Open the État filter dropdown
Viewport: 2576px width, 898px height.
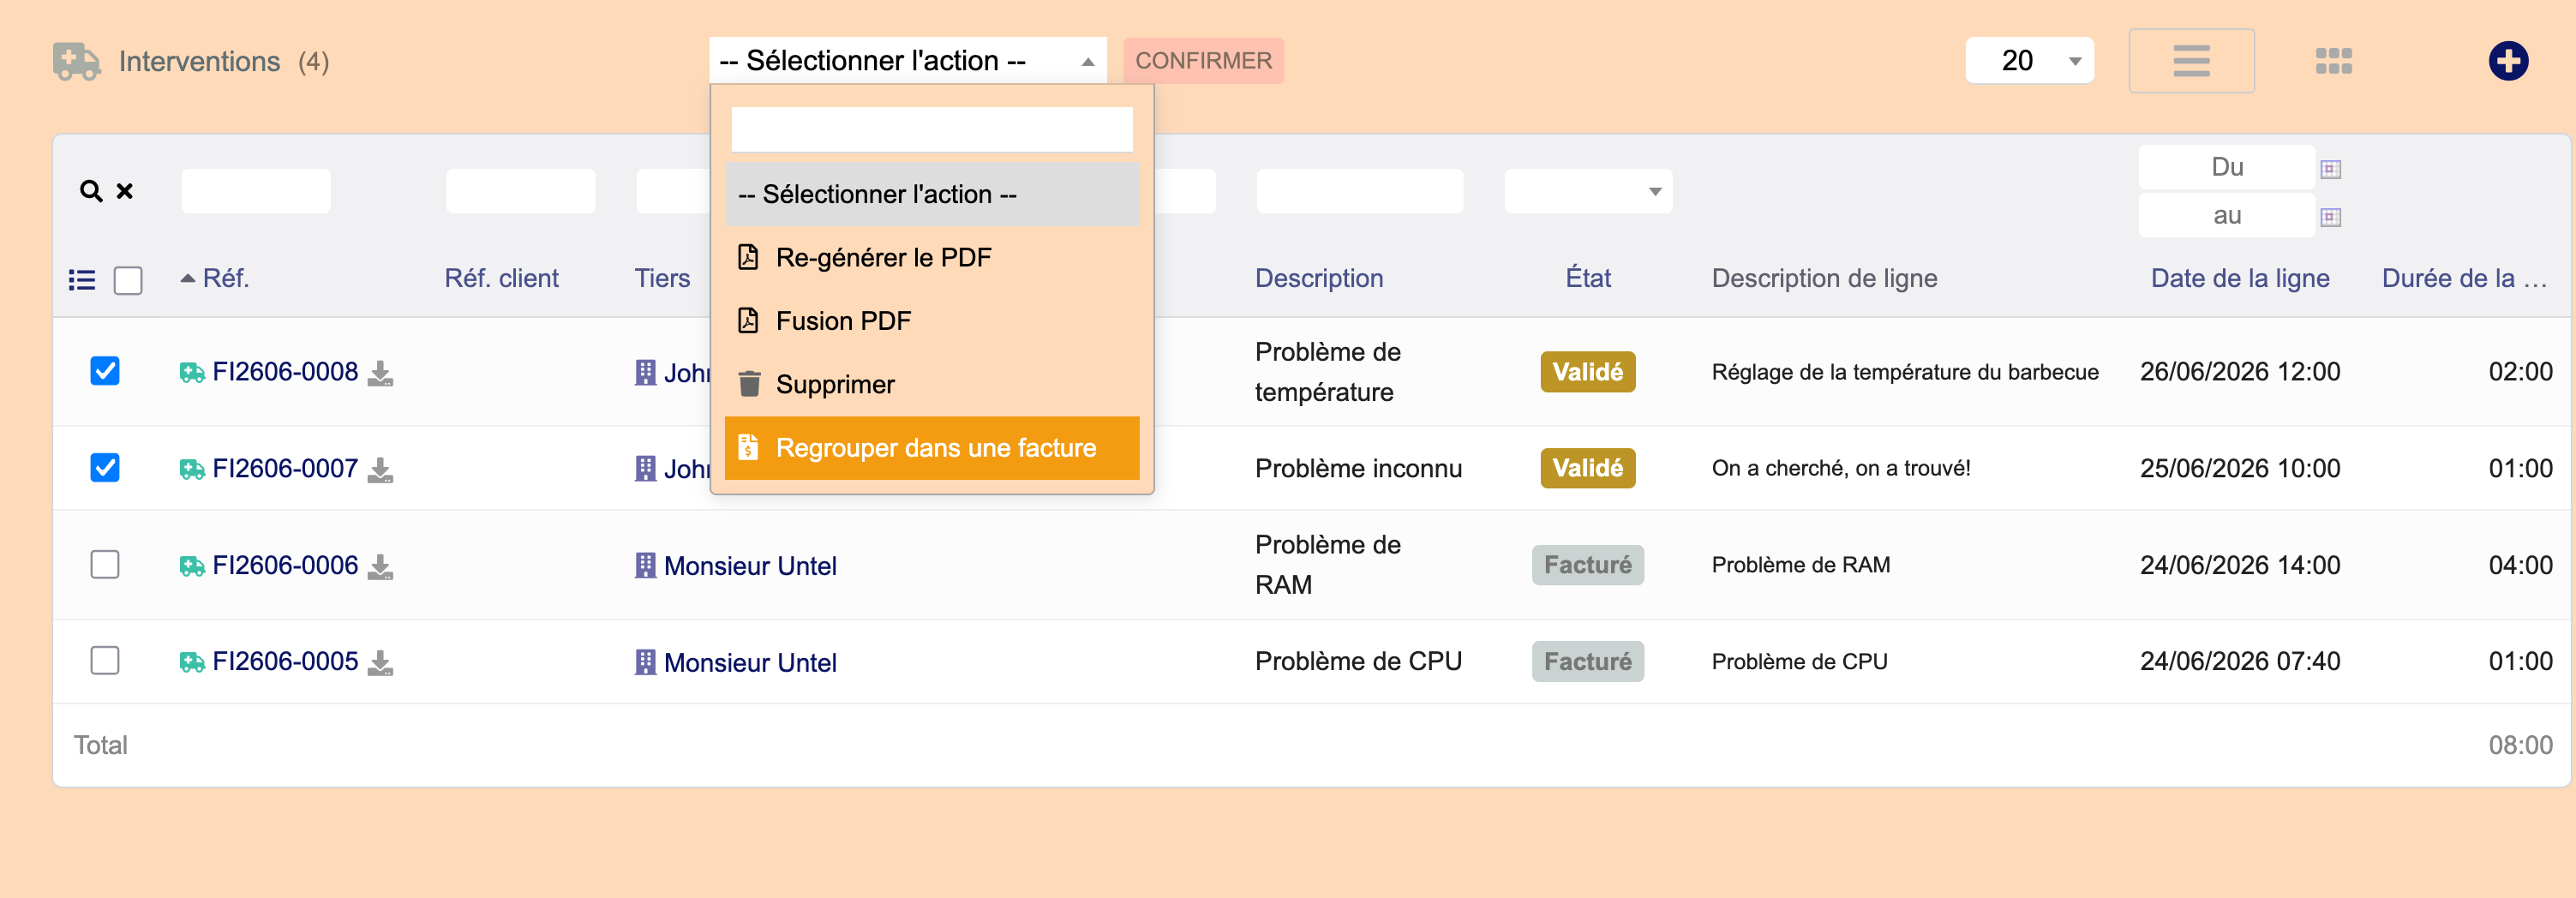coord(1587,191)
